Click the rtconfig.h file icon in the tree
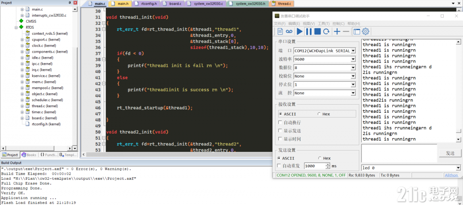Screen dimensions: 463x205 tap(27, 124)
